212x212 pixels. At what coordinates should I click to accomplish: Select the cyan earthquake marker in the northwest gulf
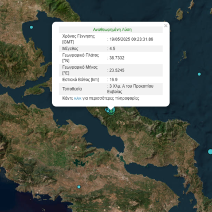tap(32, 28)
